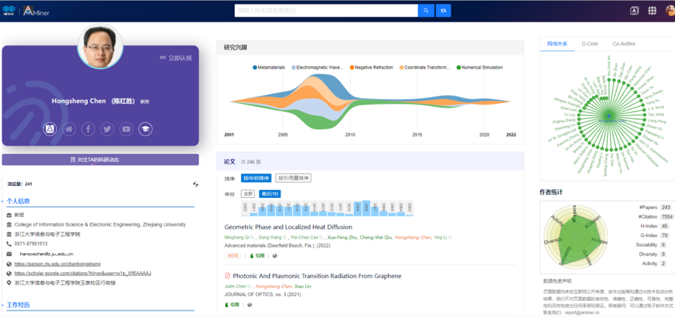Toggle the Electromagnetic Wave legend entry

pos(318,68)
